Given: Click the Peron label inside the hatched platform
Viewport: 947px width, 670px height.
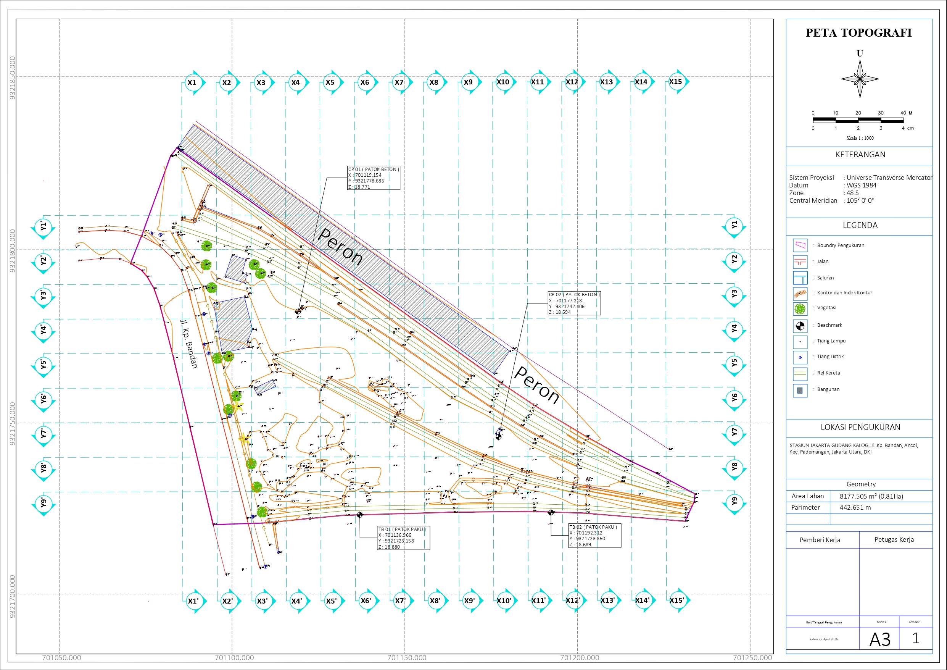Looking at the screenshot, I should coord(341,247).
